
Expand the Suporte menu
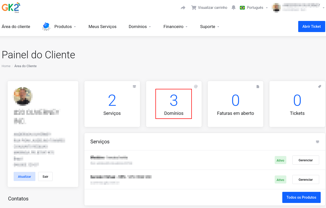click(x=210, y=27)
